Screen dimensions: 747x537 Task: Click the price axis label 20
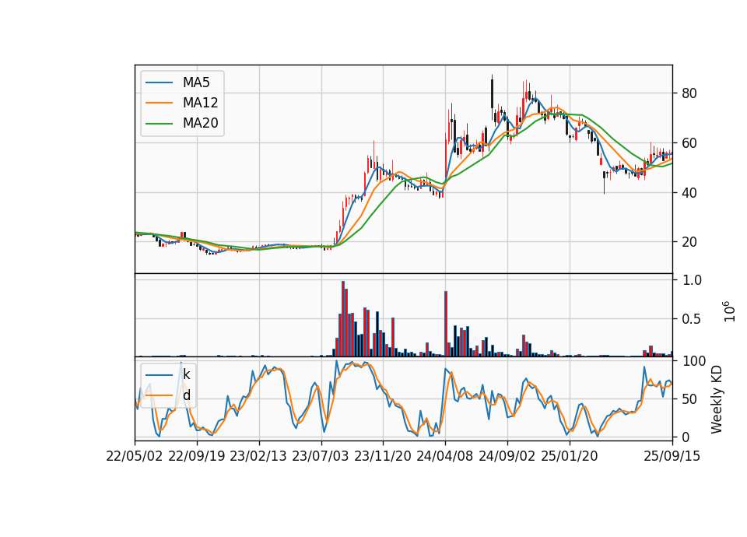(x=689, y=243)
